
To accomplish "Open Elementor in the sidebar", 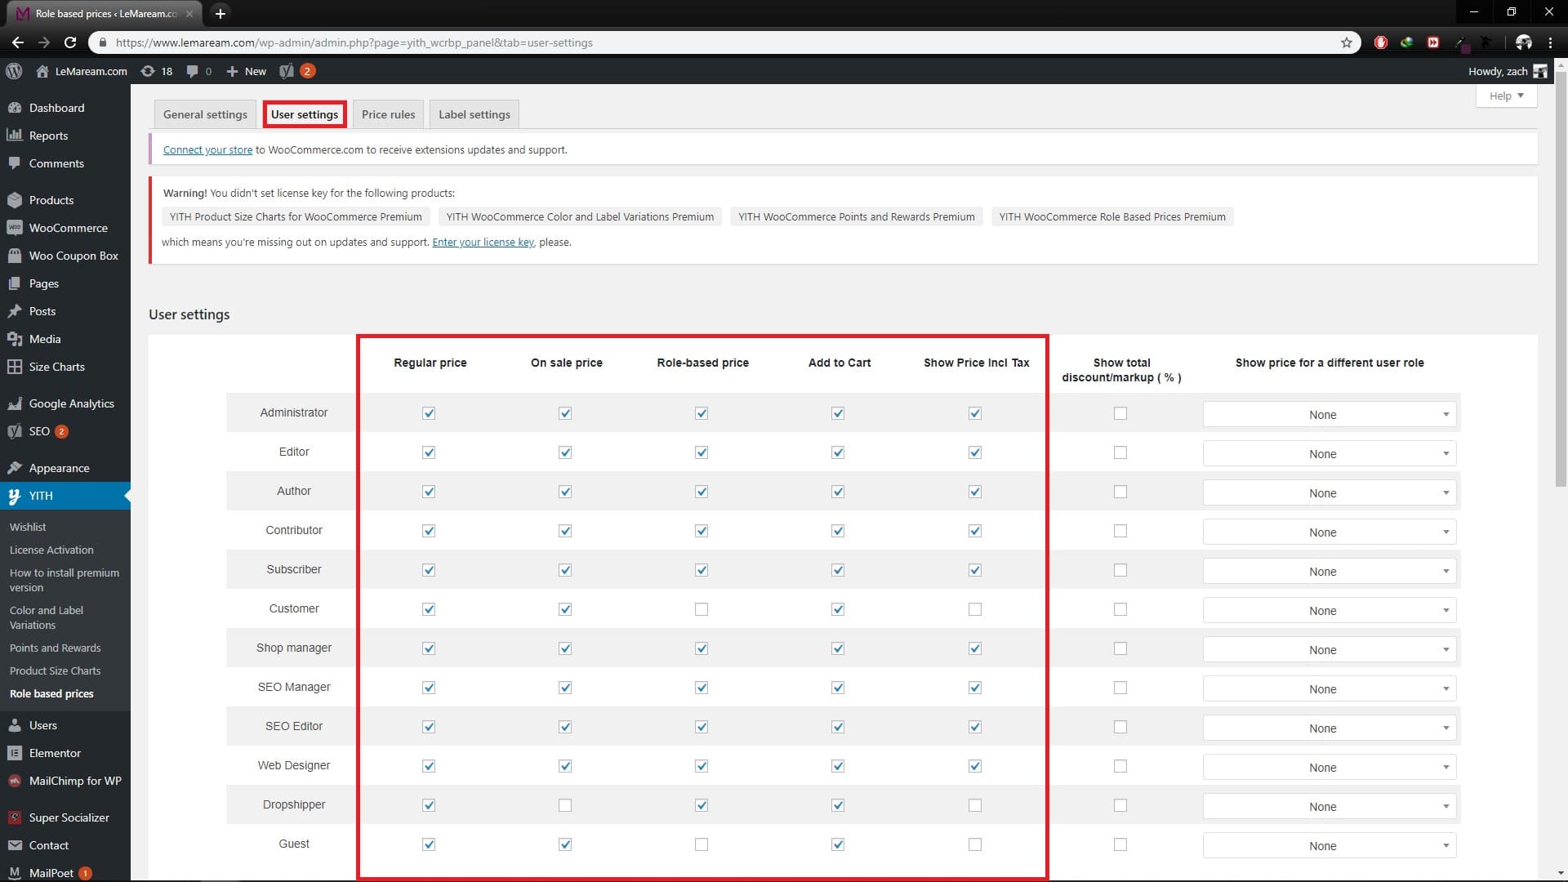I will tap(55, 753).
